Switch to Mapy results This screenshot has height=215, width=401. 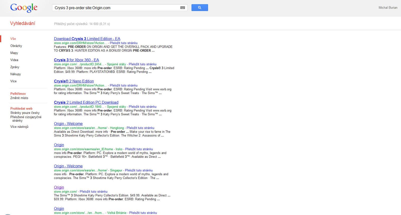click(x=14, y=53)
